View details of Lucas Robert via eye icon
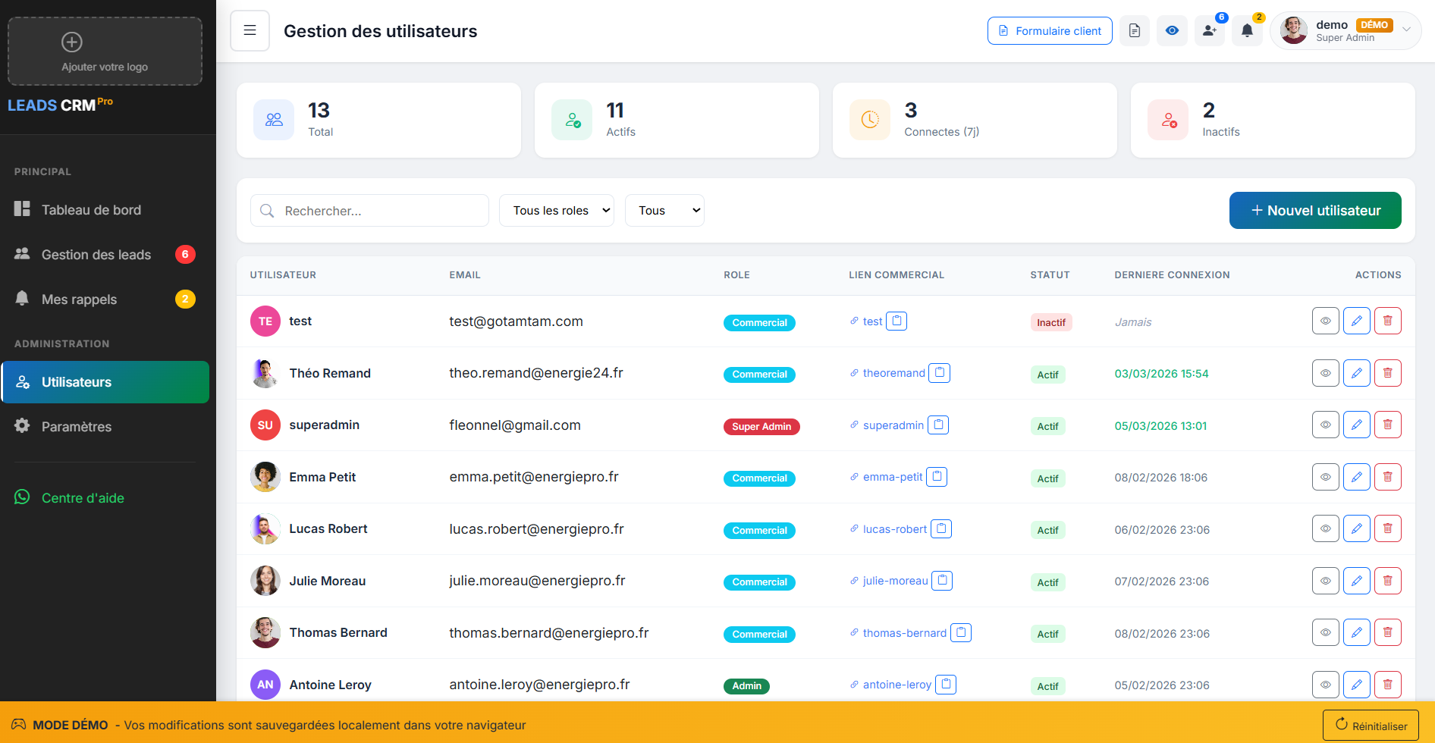 (x=1325, y=529)
